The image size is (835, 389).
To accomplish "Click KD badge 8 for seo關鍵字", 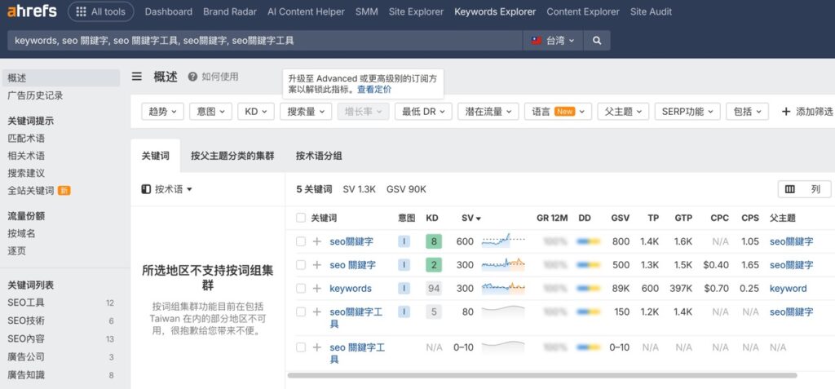I will 434,241.
